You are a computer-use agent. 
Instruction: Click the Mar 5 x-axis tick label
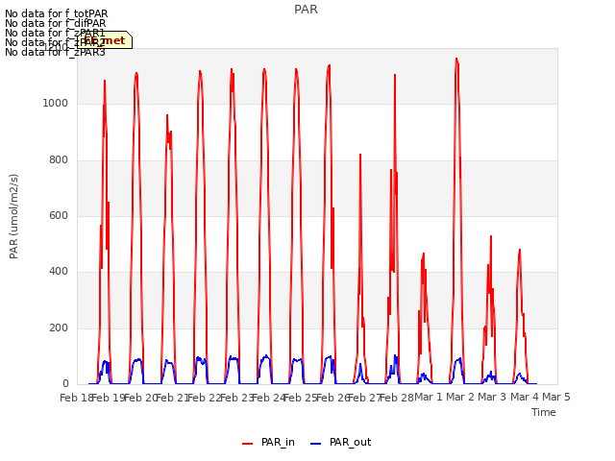click(556, 397)
